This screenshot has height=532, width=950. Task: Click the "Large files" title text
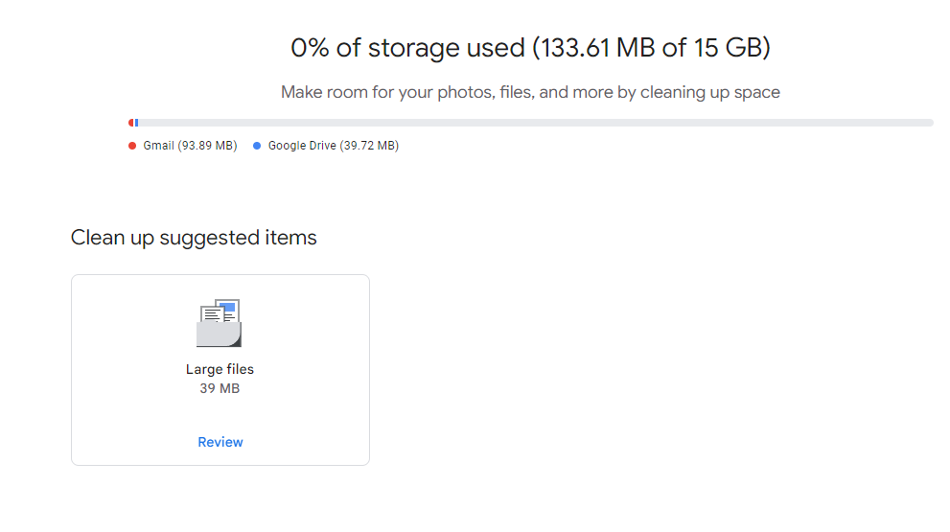[x=220, y=369]
